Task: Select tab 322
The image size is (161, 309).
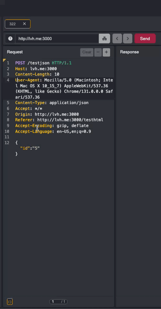Action: (18, 24)
